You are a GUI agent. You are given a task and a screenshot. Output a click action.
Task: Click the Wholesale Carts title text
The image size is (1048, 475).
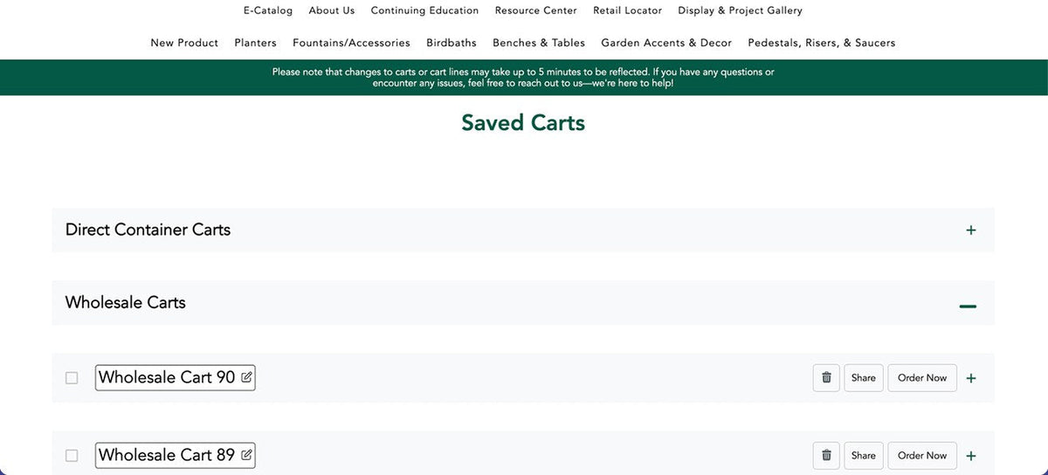[x=126, y=302]
